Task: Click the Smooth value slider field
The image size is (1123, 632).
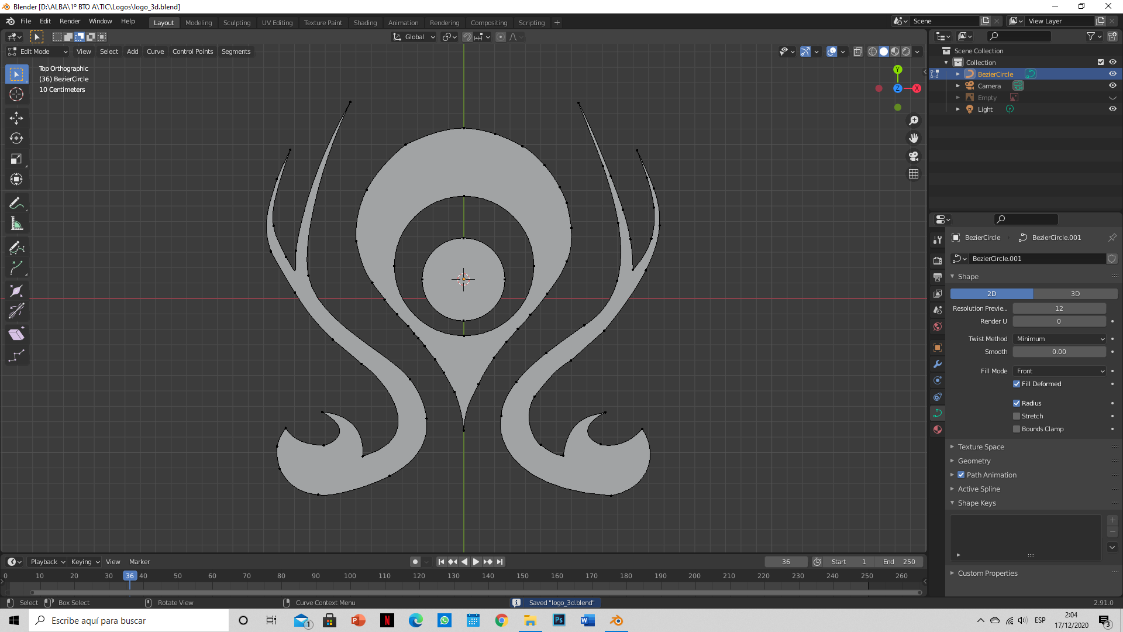Action: click(x=1059, y=352)
